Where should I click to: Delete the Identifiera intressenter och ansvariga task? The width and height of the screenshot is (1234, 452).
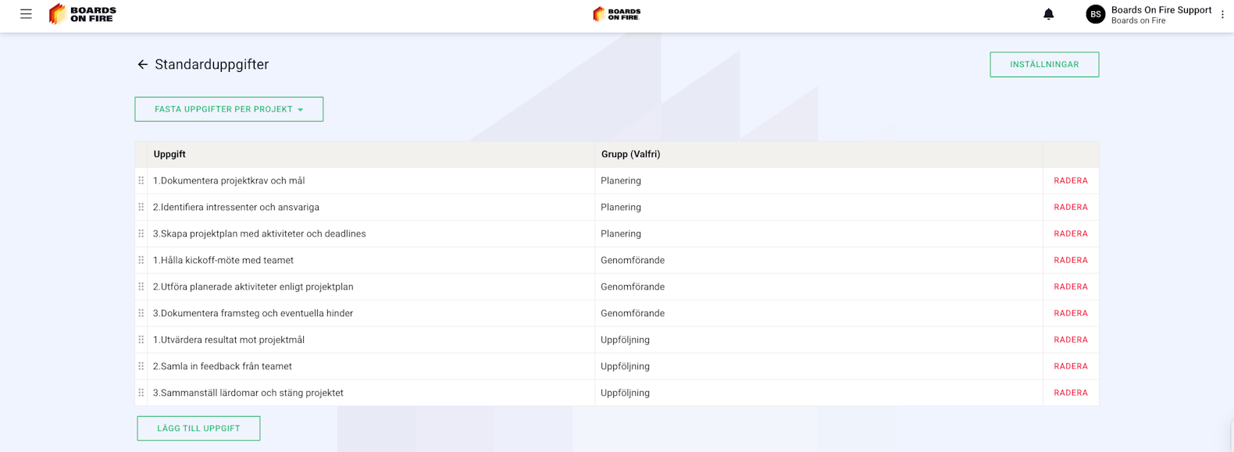[x=1070, y=207]
